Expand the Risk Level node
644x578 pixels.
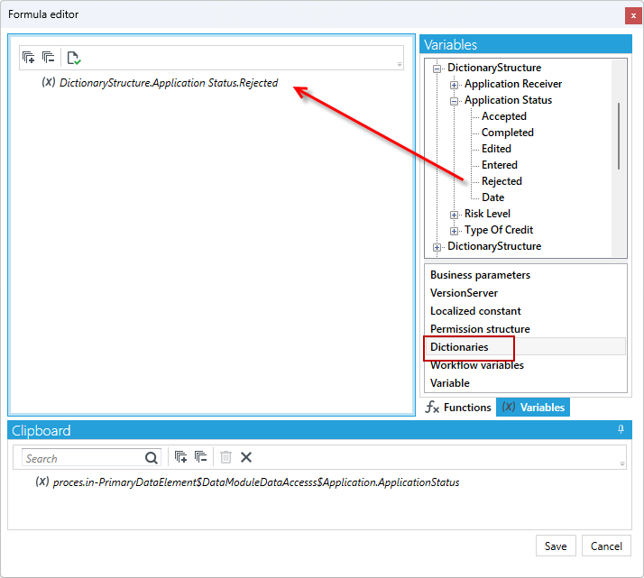[454, 215]
